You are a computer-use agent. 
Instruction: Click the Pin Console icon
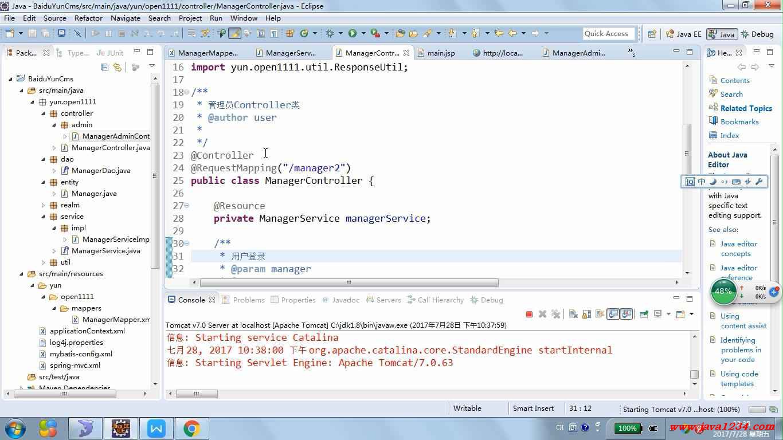pyautogui.click(x=644, y=314)
